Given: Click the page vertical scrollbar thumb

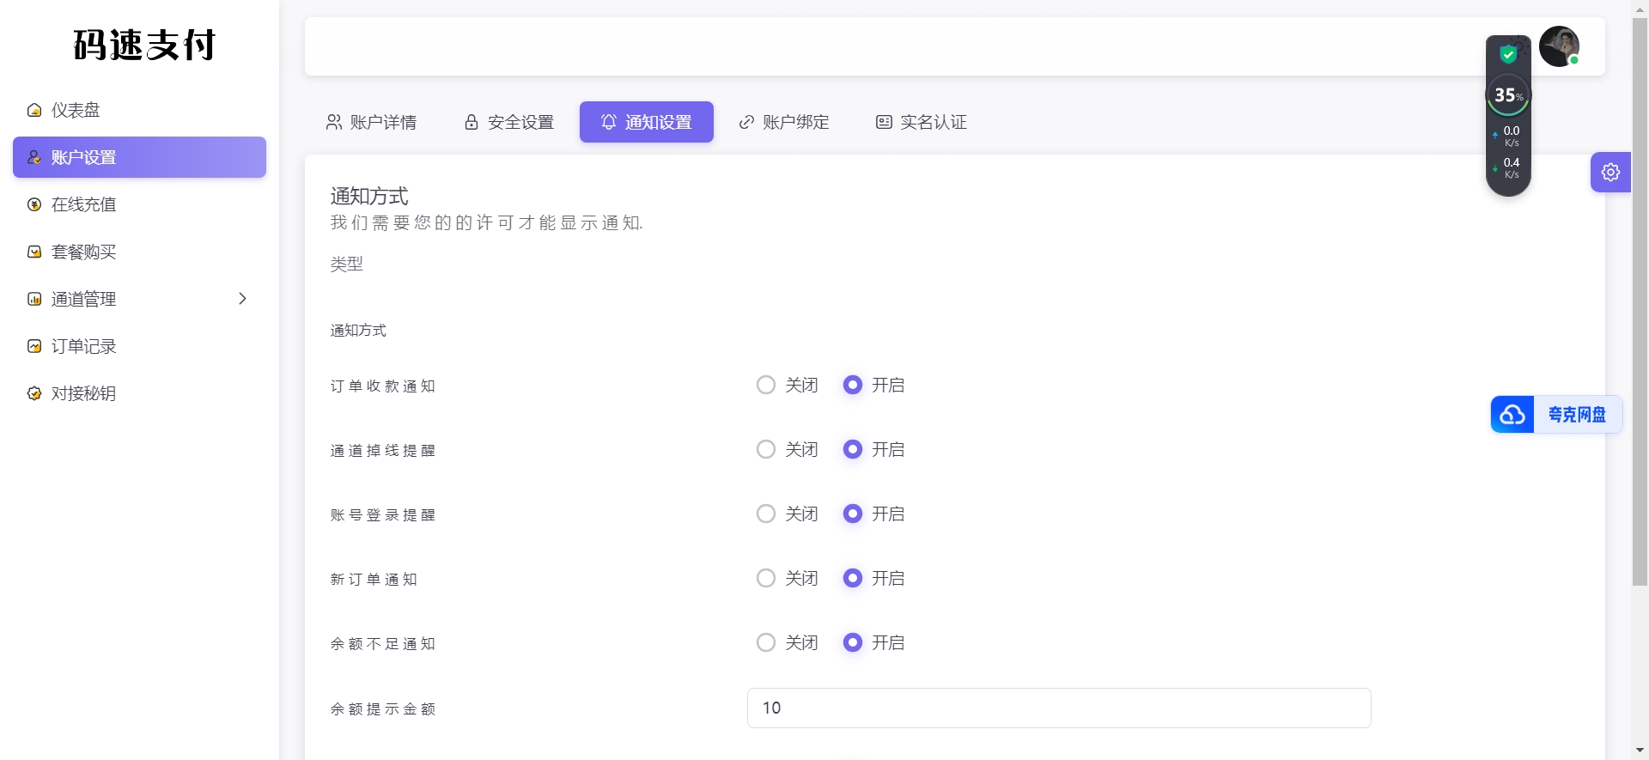Looking at the screenshot, I should coord(1640,301).
